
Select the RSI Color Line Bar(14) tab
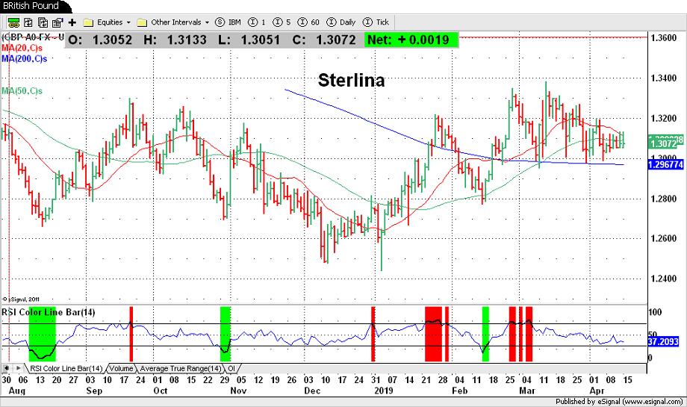pyautogui.click(x=66, y=368)
